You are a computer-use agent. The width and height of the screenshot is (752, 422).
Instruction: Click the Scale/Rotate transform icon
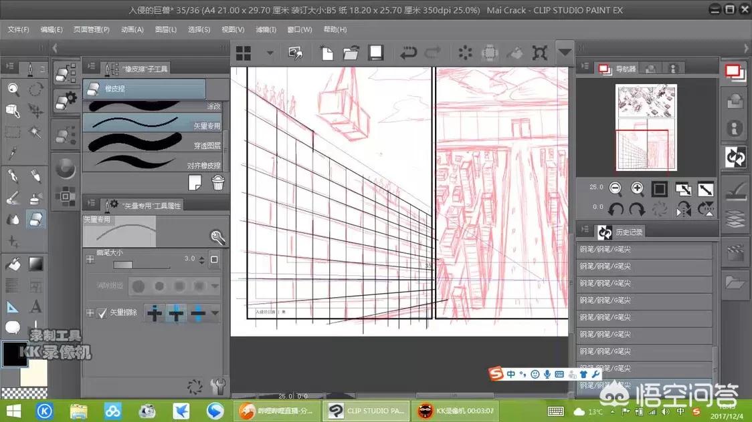tap(539, 53)
